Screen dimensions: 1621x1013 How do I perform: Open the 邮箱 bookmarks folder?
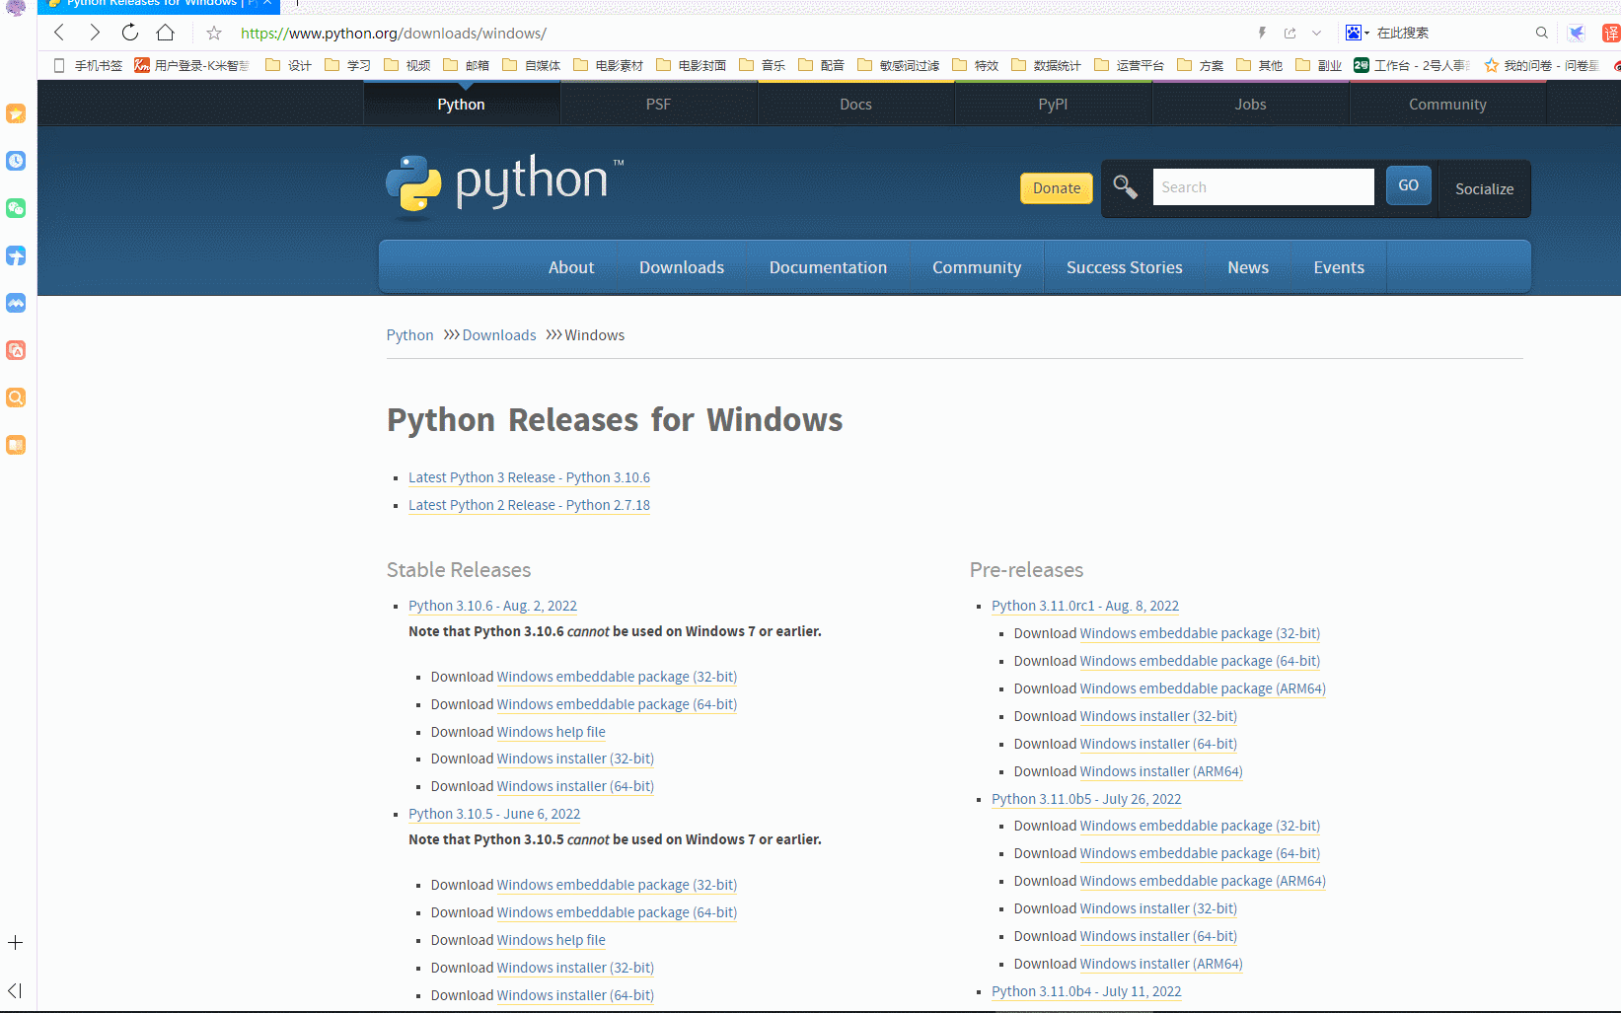coord(466,65)
